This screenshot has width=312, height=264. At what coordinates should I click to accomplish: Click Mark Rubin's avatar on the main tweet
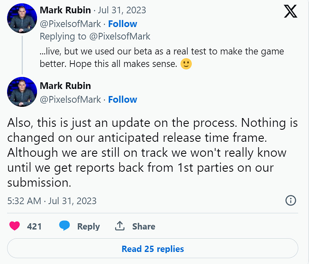pos(22,92)
